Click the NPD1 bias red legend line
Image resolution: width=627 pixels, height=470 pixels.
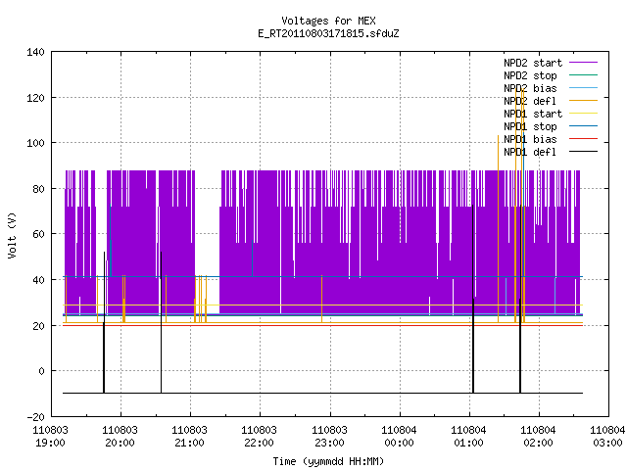[x=583, y=139]
